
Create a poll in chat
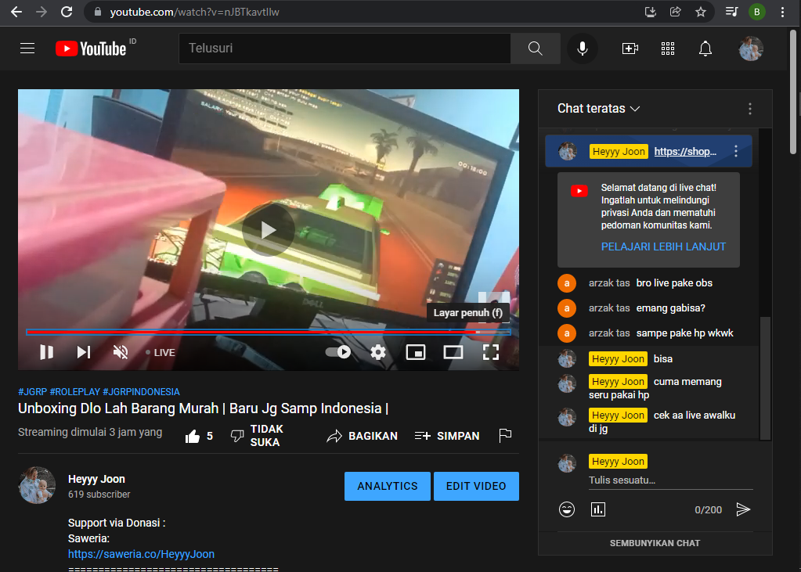coord(597,509)
